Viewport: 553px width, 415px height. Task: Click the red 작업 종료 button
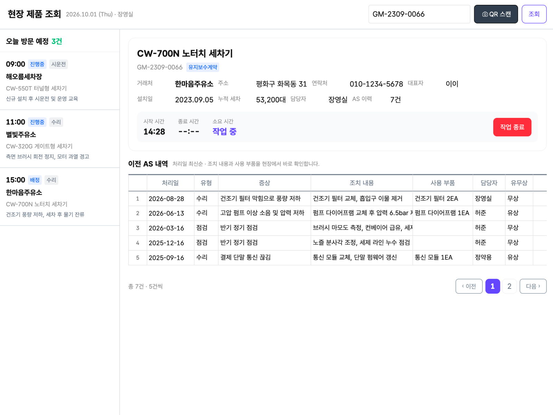[x=512, y=127]
